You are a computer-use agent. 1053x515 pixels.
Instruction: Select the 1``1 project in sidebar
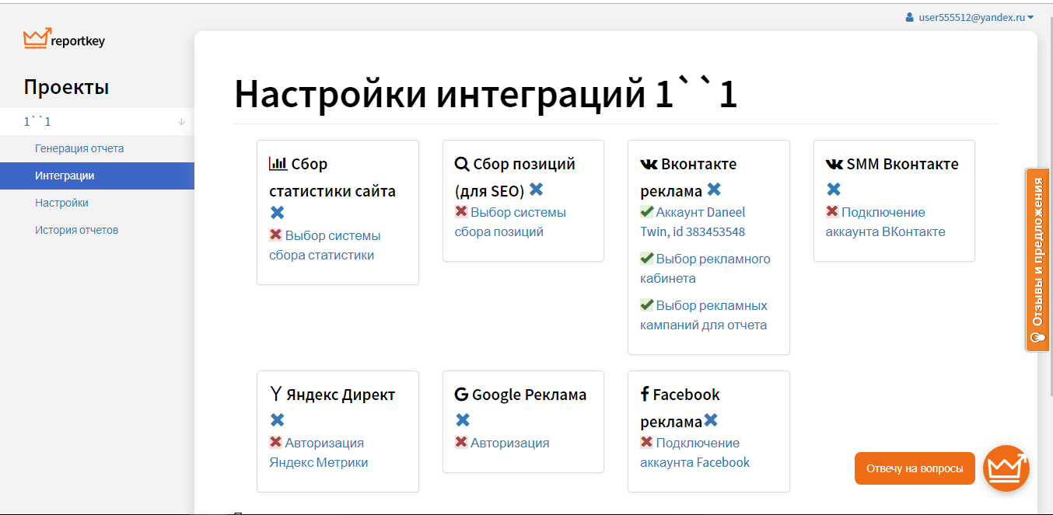point(37,122)
